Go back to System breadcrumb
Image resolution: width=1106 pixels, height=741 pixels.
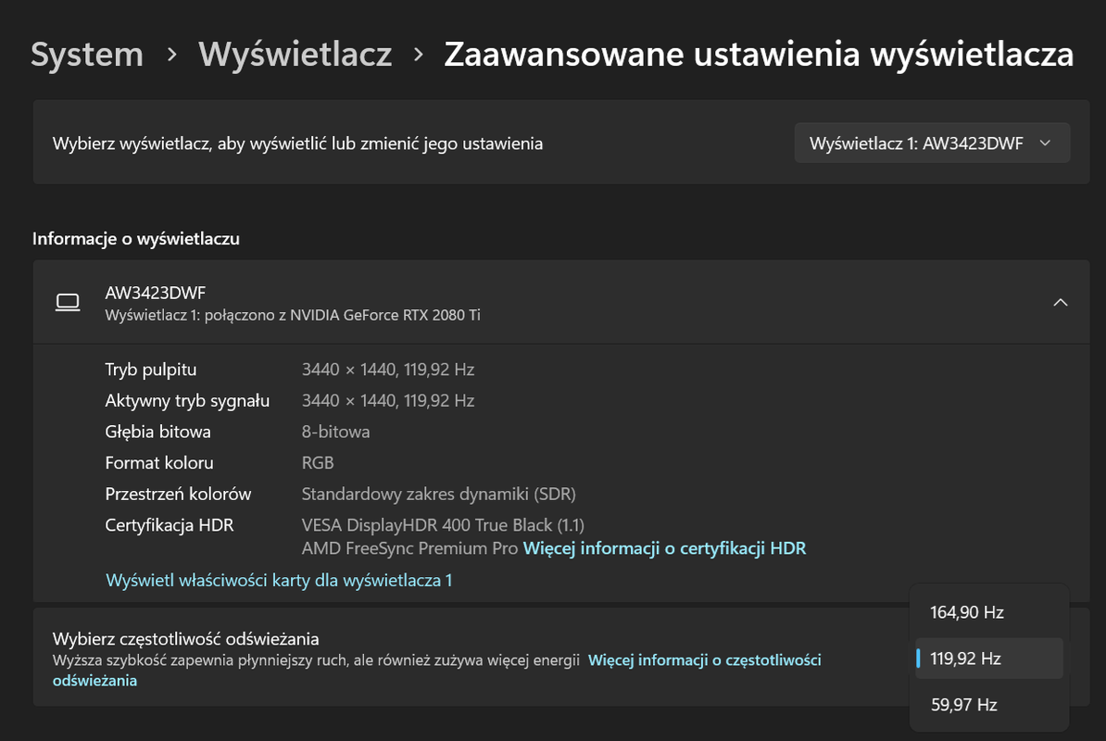tap(87, 55)
